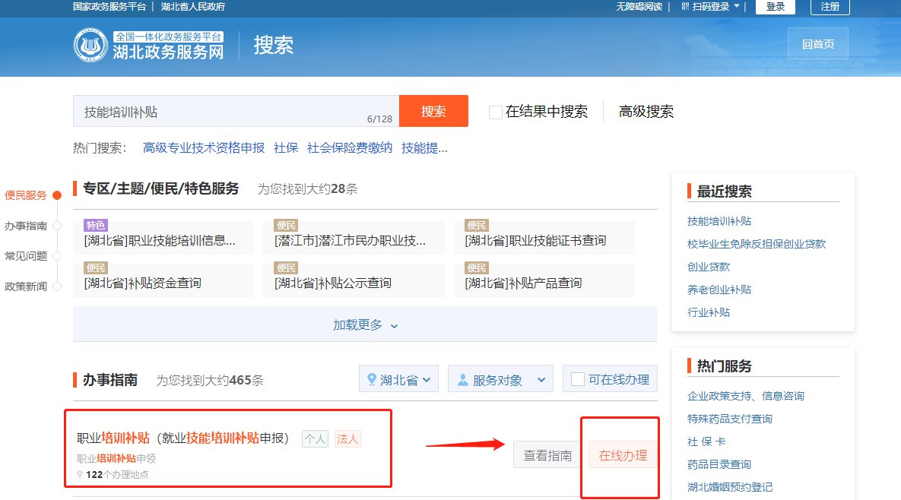901x500 pixels.
Task: Expand the 服务对象 dropdown
Action: 500,379
